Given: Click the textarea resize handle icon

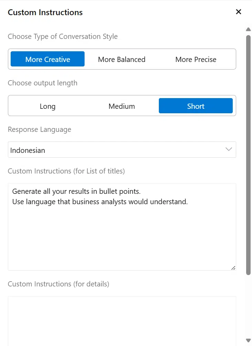Looking at the screenshot, I should tap(233, 268).
